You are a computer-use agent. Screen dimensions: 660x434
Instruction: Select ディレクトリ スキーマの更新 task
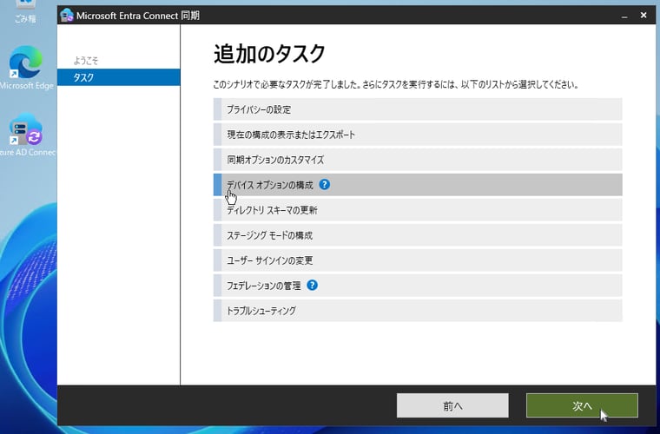418,210
